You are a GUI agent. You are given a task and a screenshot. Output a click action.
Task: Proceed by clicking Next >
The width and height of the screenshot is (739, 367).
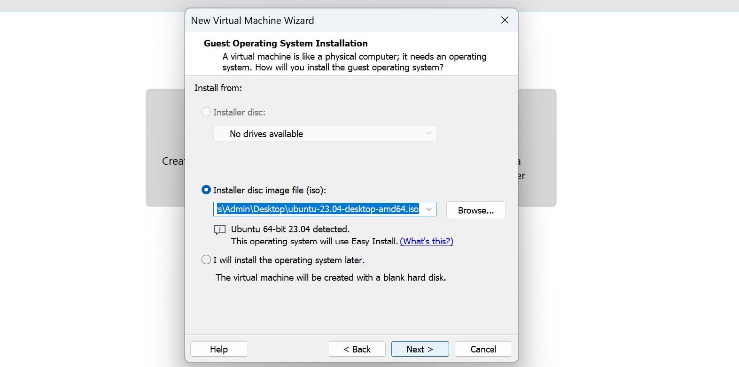[x=420, y=349]
